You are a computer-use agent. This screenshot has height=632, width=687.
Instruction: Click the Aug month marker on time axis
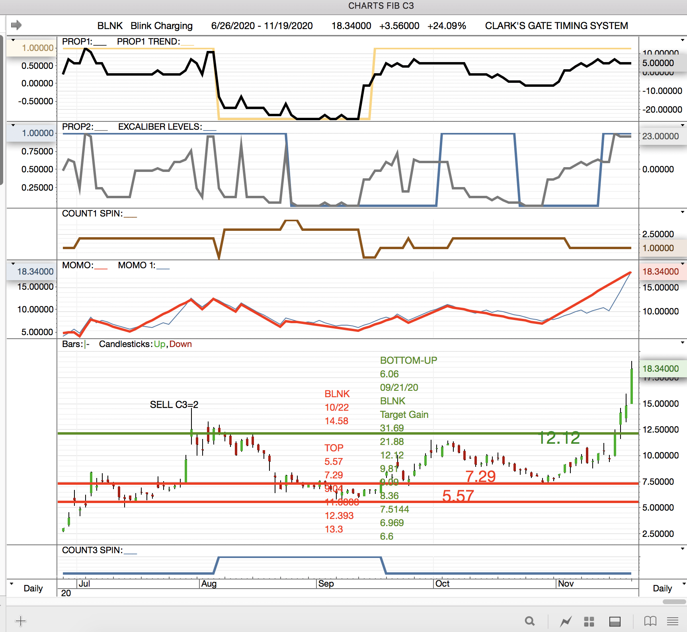click(x=209, y=583)
